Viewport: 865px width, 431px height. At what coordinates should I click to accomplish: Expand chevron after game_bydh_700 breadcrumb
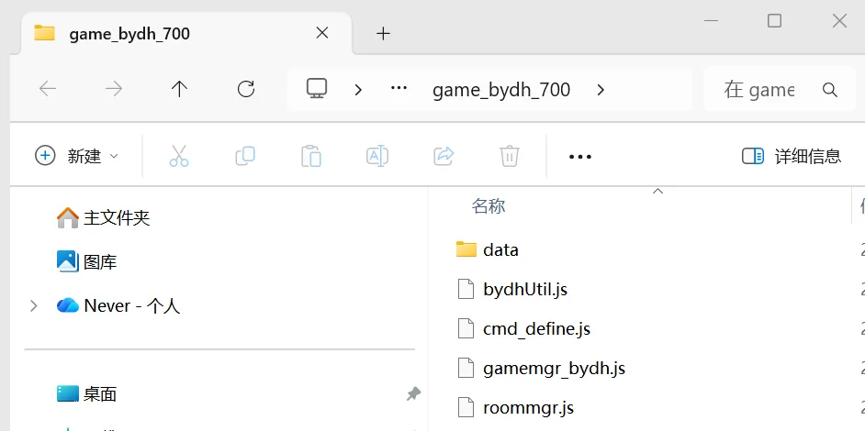pyautogui.click(x=601, y=89)
